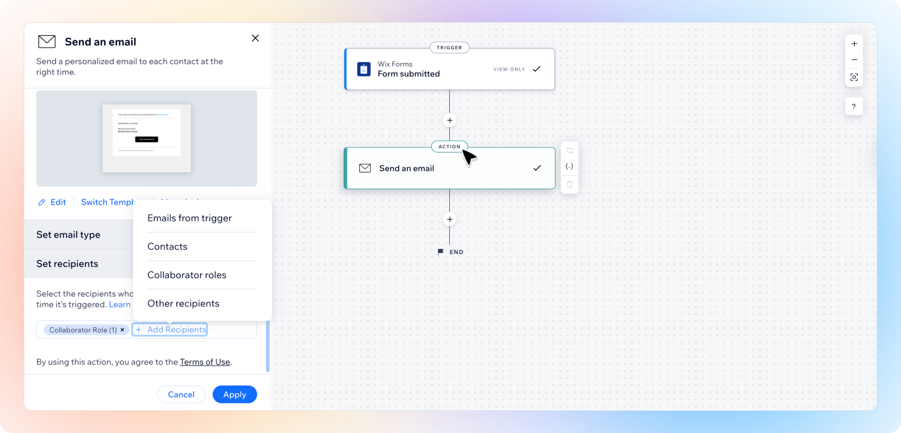
Task: Click the Switch Template link
Action: (107, 202)
